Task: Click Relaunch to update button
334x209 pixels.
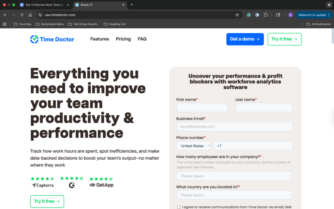Action: point(312,15)
